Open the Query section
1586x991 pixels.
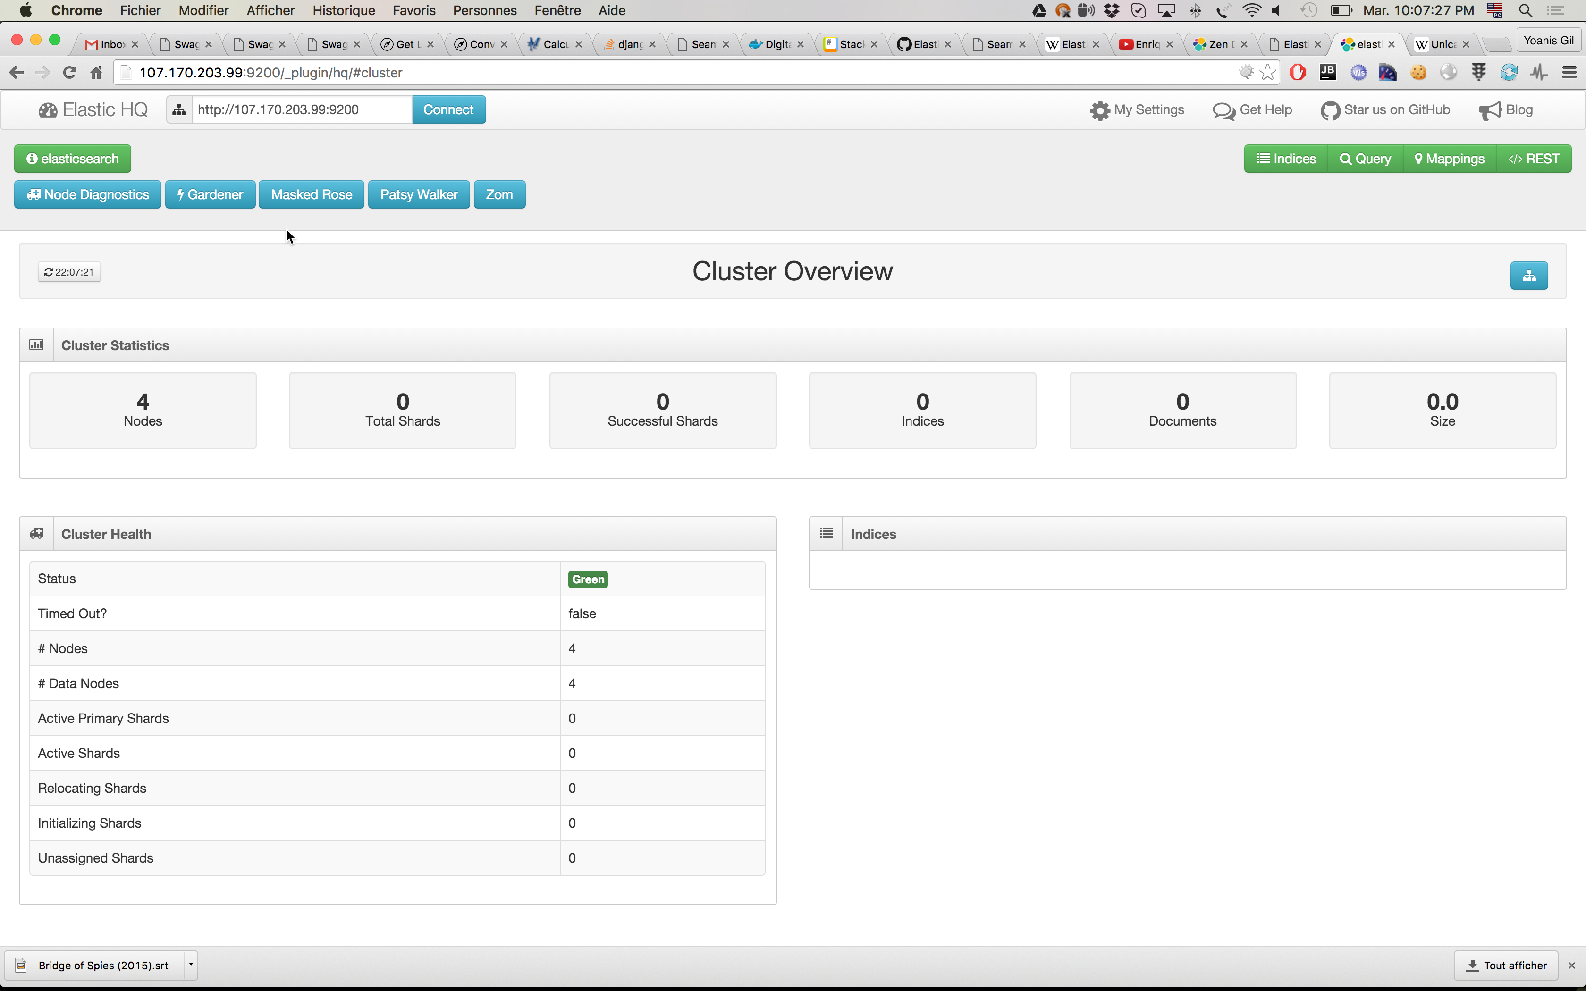pos(1365,159)
